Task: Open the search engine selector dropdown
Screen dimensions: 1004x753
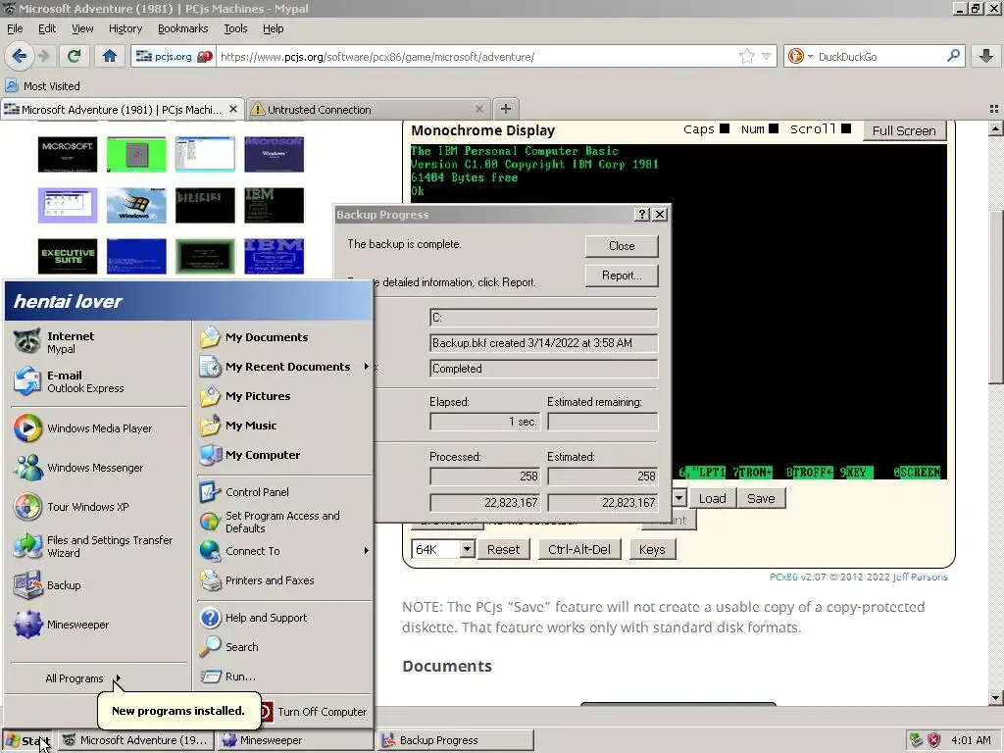Action: coord(811,56)
